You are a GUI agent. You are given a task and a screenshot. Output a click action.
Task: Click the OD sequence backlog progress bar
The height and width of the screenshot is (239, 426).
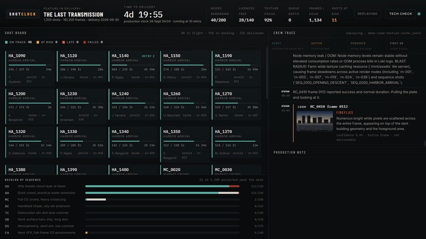162,186
